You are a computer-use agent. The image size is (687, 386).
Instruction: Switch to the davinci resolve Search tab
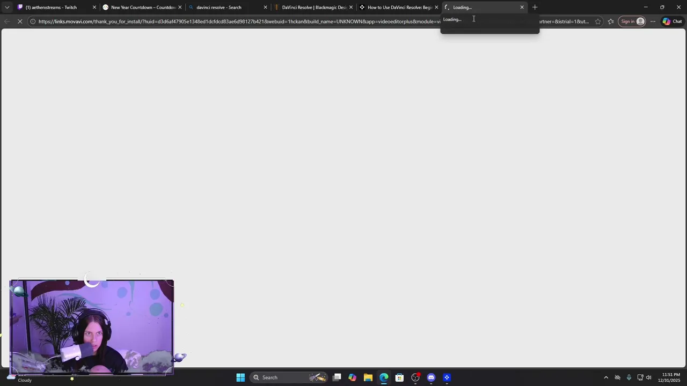tap(228, 8)
